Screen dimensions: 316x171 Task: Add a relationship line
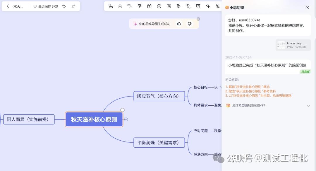[x=188, y=6]
